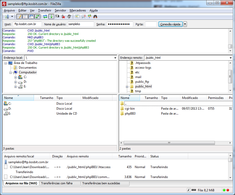Open the Transferir menu
Viewport: 235px width, 195px height.
pos(45,10)
